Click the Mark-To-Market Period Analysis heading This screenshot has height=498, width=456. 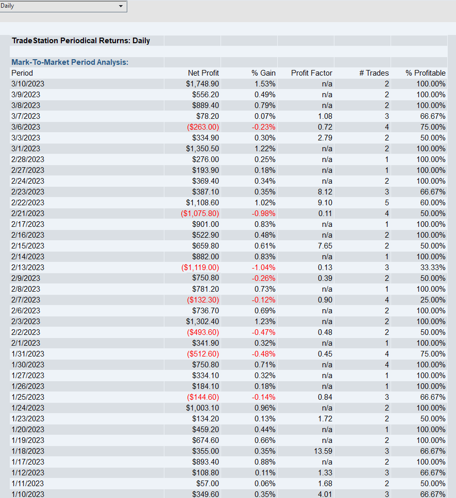70,62
